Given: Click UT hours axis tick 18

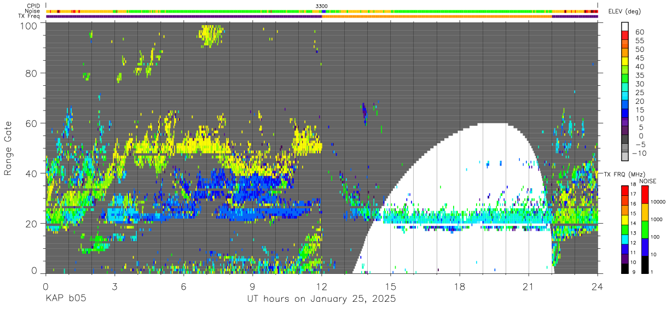Looking at the screenshot, I should point(460,286).
